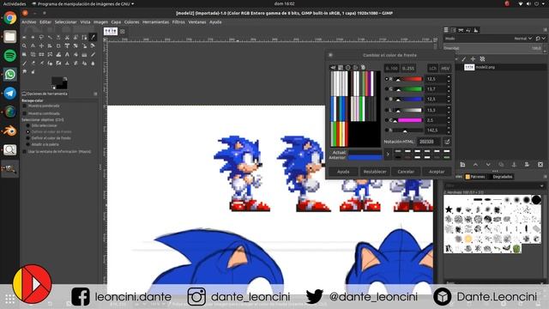
Task: Open the Capa menu
Action: tap(116, 22)
